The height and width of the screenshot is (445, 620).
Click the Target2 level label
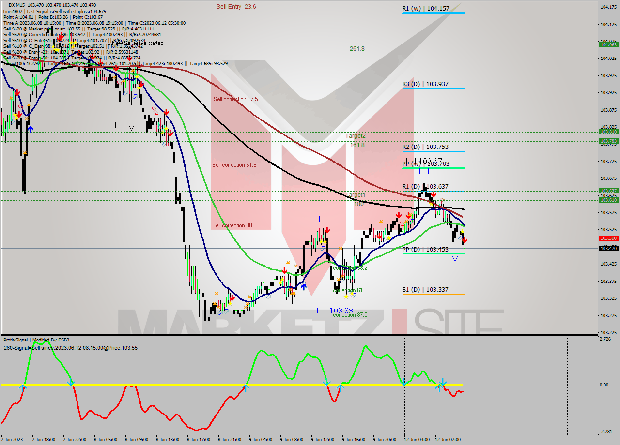[355, 136]
